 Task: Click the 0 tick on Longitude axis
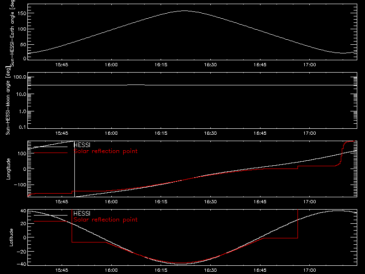point(25,169)
